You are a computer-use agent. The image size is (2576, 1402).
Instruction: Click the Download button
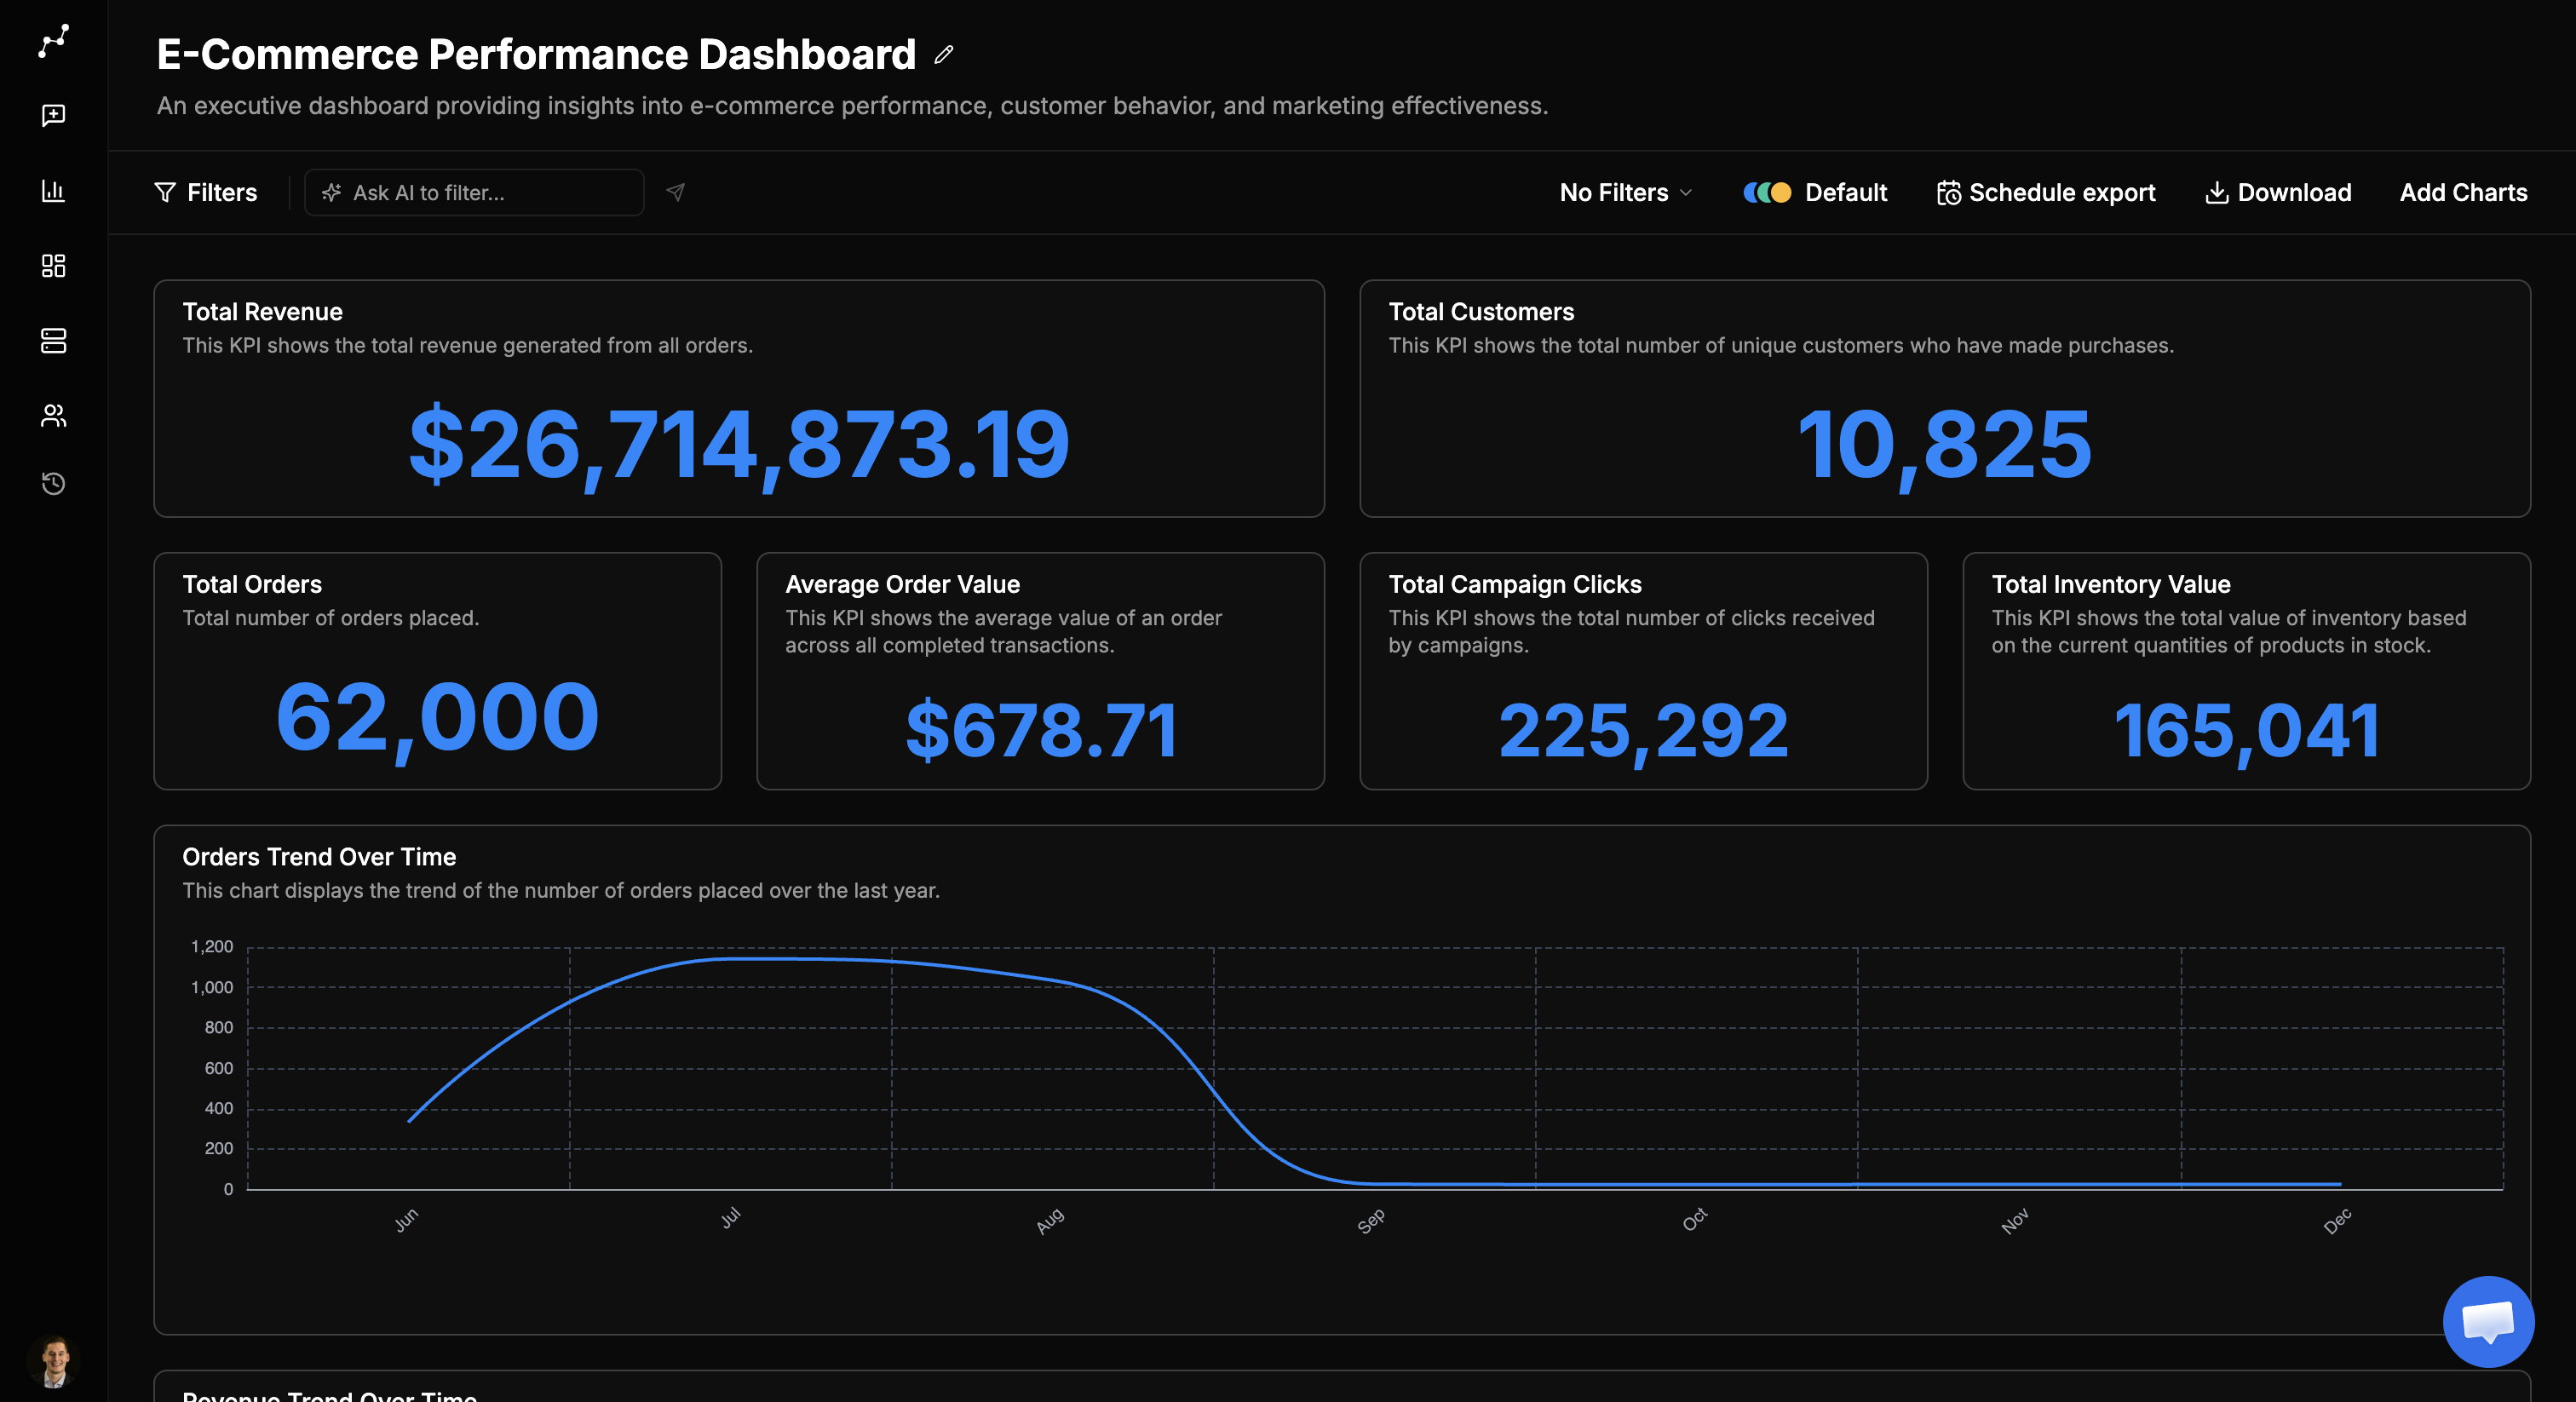(x=2278, y=192)
